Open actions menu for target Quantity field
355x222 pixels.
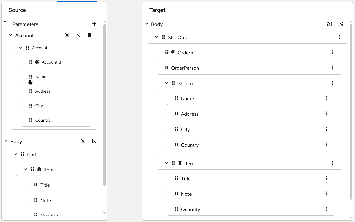[x=326, y=209]
